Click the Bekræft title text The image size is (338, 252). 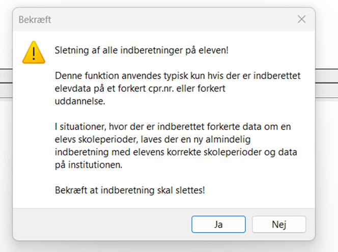tap(35, 20)
